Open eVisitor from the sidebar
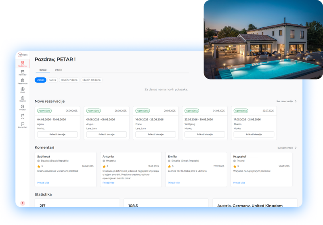The width and height of the screenshot is (323, 225). [x=23, y=107]
